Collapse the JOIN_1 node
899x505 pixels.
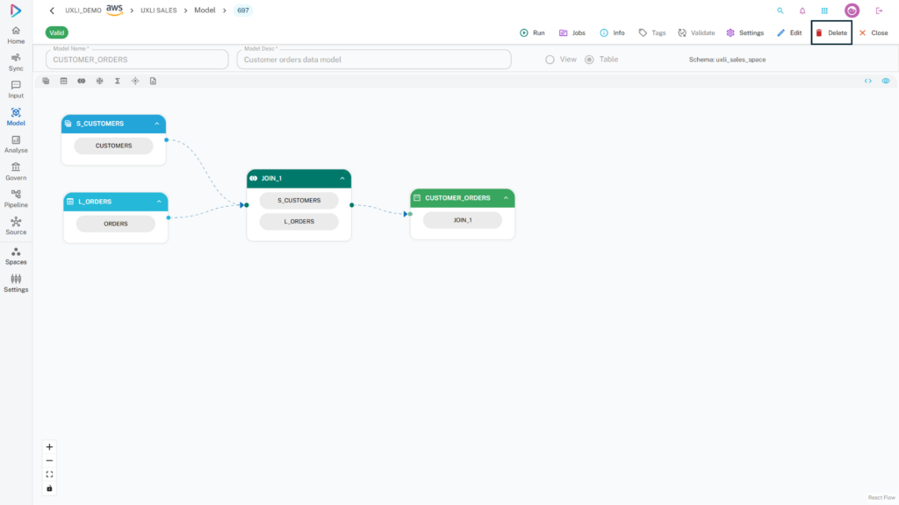342,178
